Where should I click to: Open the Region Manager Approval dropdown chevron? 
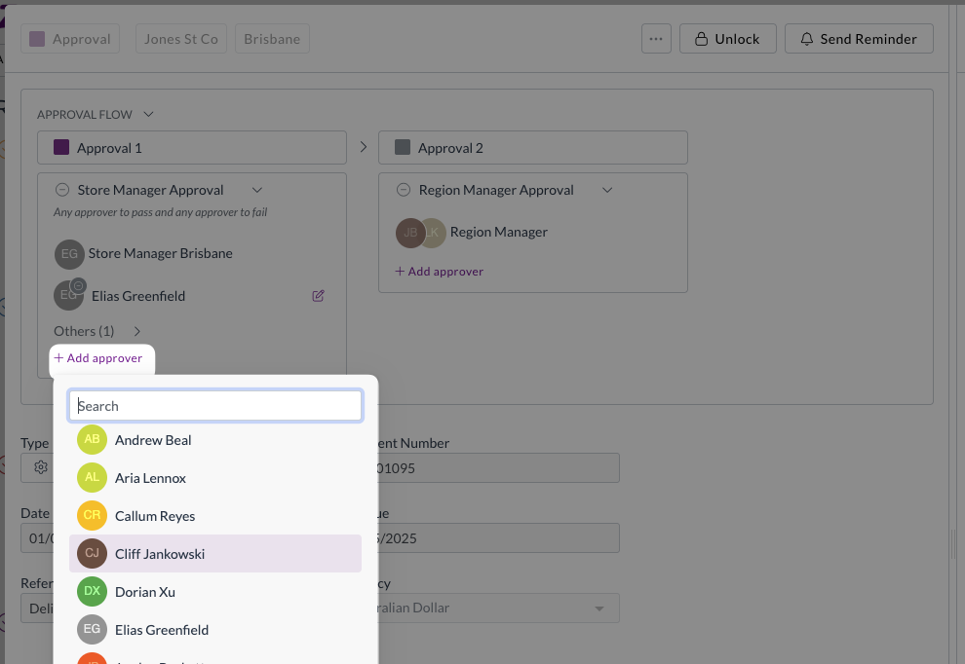[x=607, y=191]
